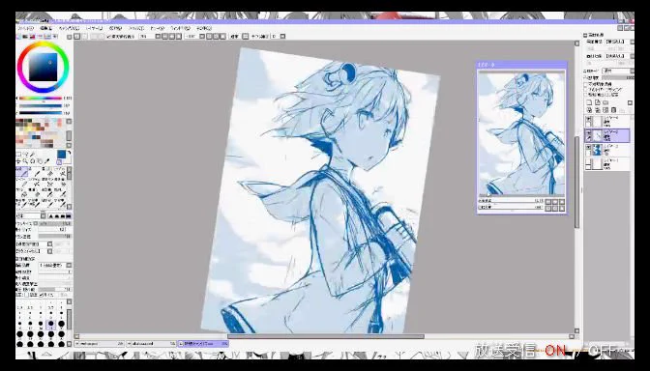Select the layer with blue thumbnail
Image resolution: width=650 pixels, height=371 pixels.
tap(606, 150)
